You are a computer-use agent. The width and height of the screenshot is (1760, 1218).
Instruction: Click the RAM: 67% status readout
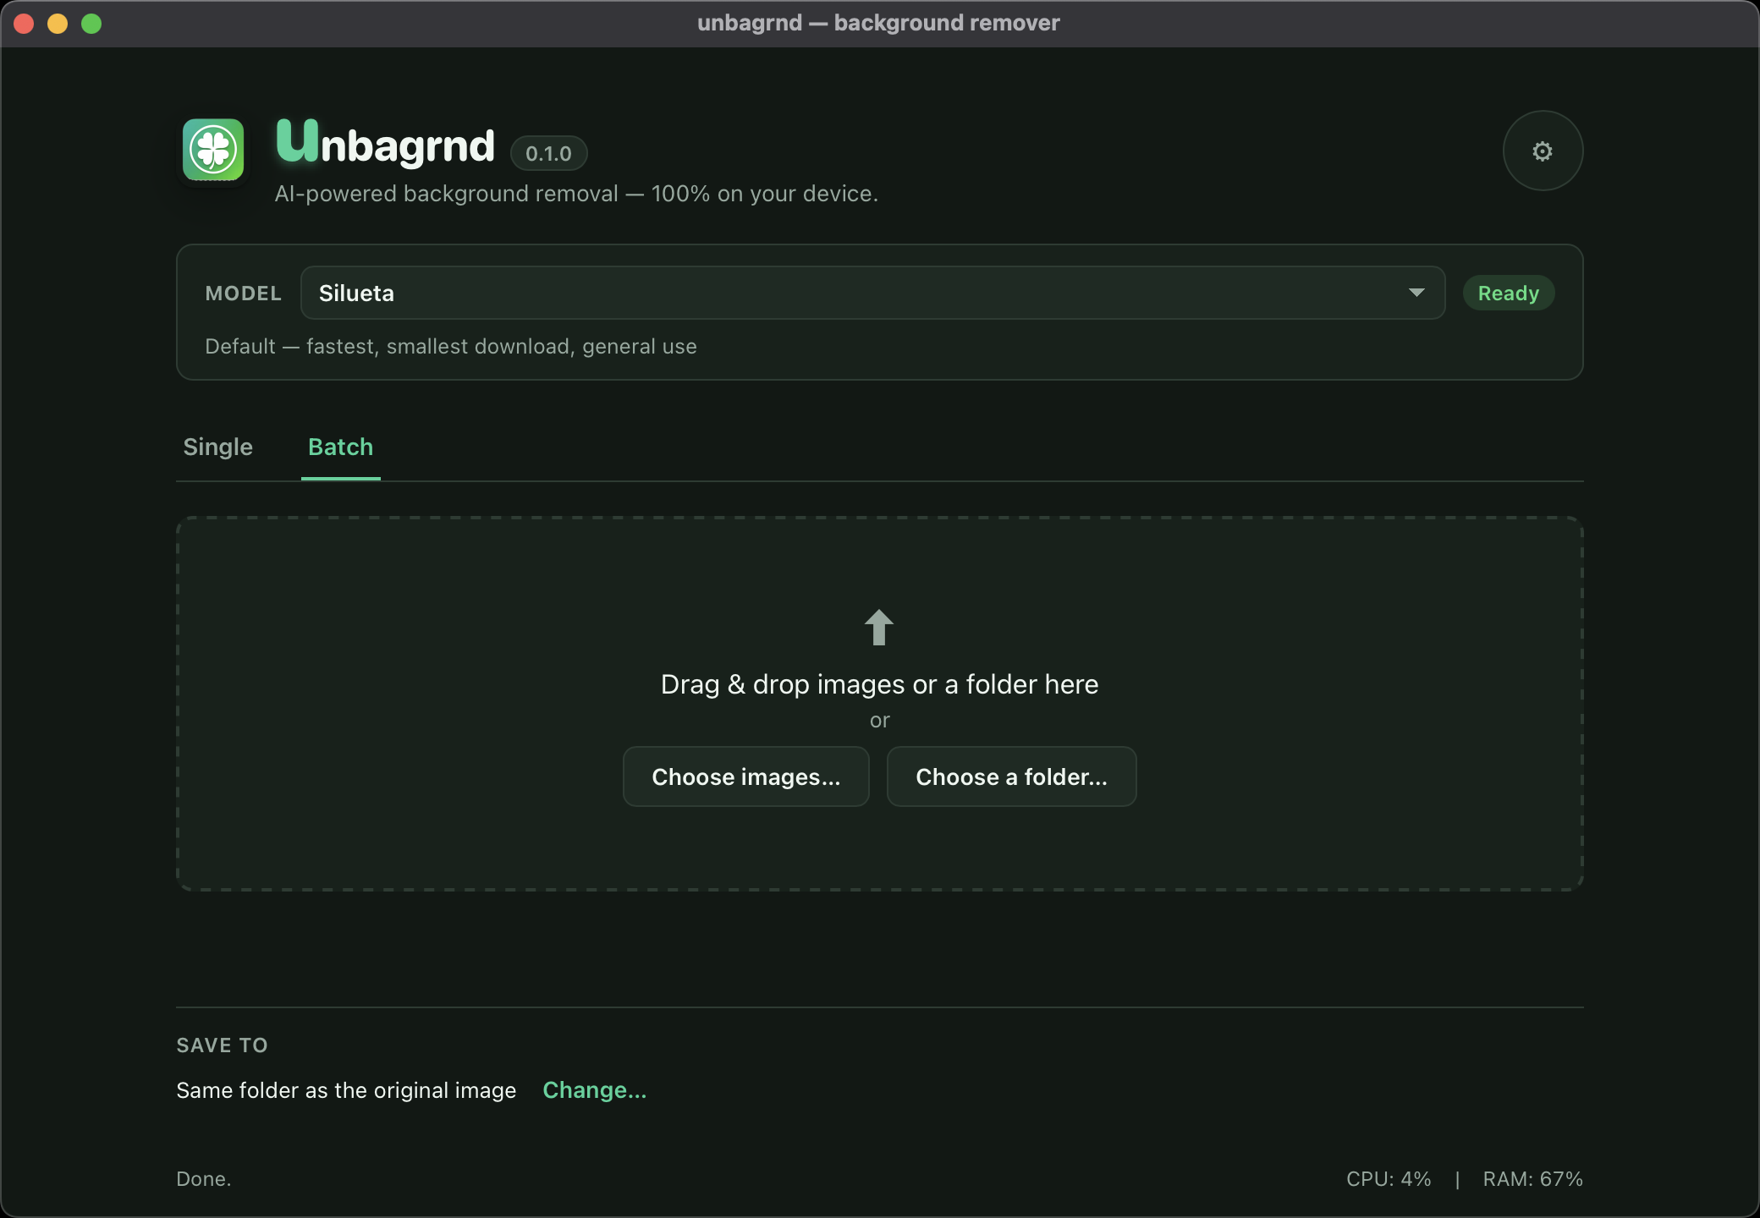point(1532,1178)
